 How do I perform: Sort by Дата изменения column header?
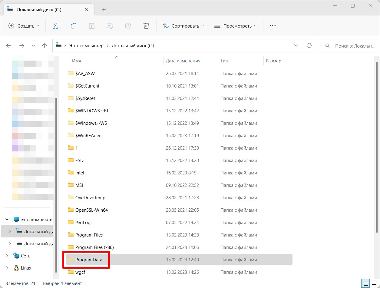click(x=183, y=61)
